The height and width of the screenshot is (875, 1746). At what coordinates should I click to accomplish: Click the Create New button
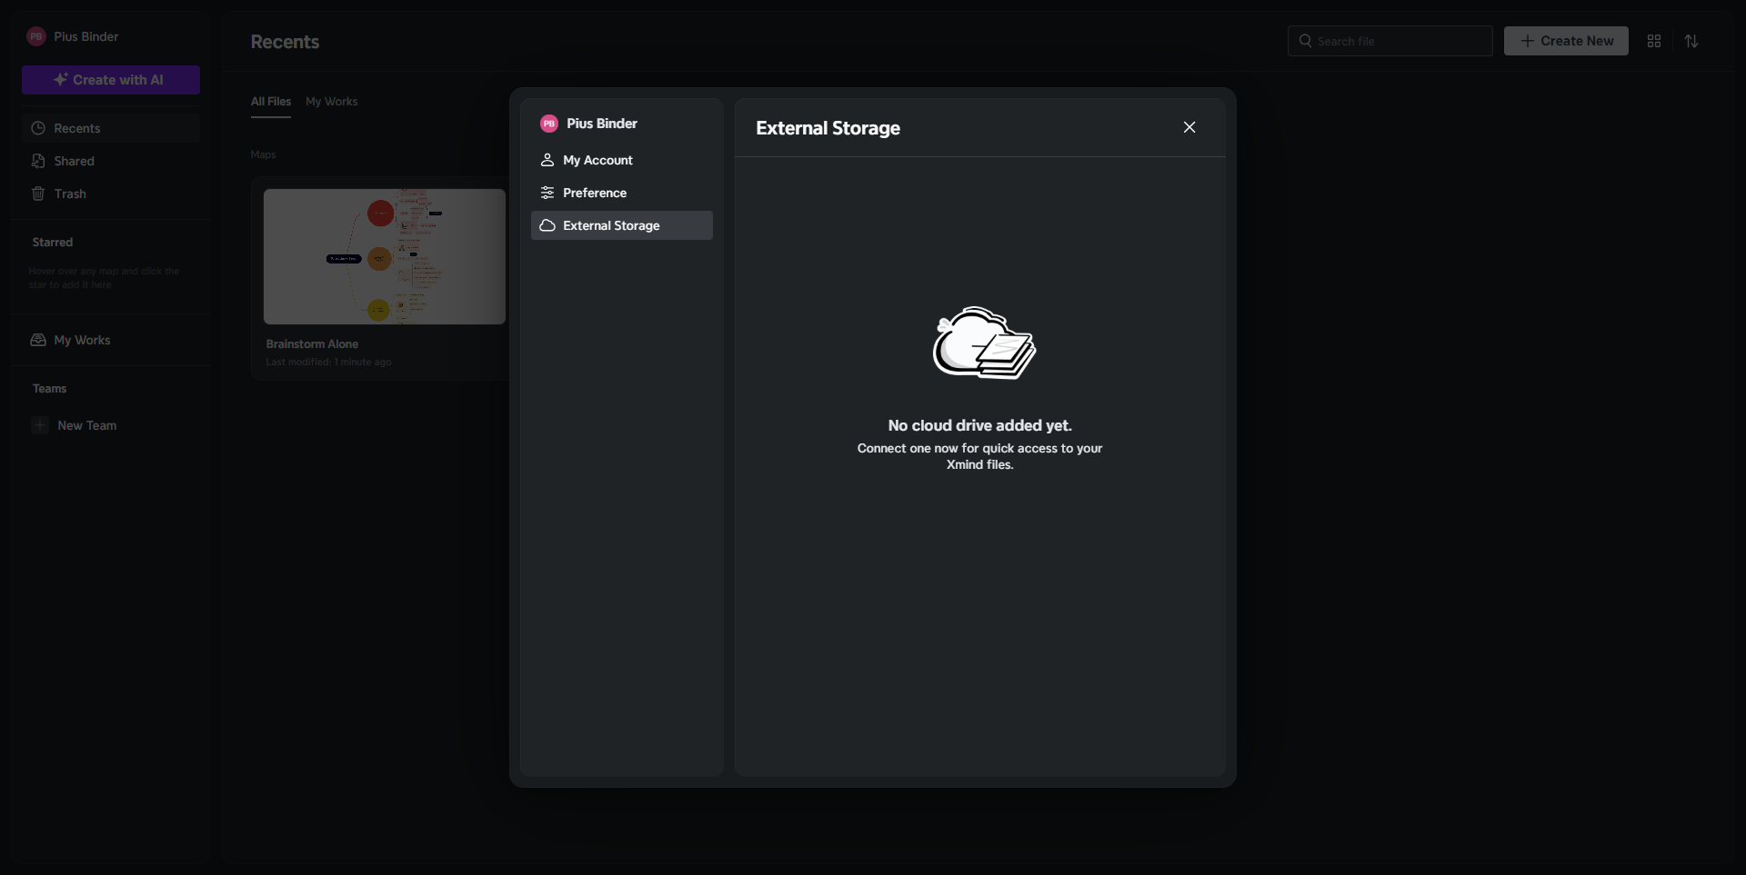[1565, 41]
